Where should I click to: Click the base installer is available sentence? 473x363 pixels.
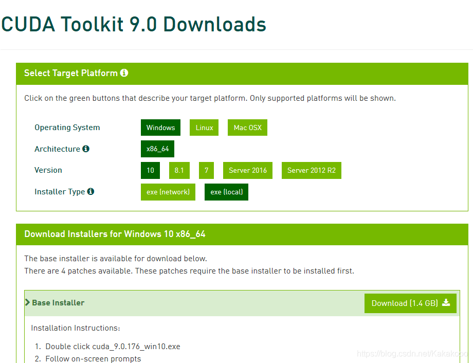[x=116, y=259]
